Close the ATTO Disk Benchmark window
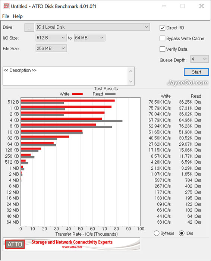Screen dimensions: 211x261 (x=202, y=6)
